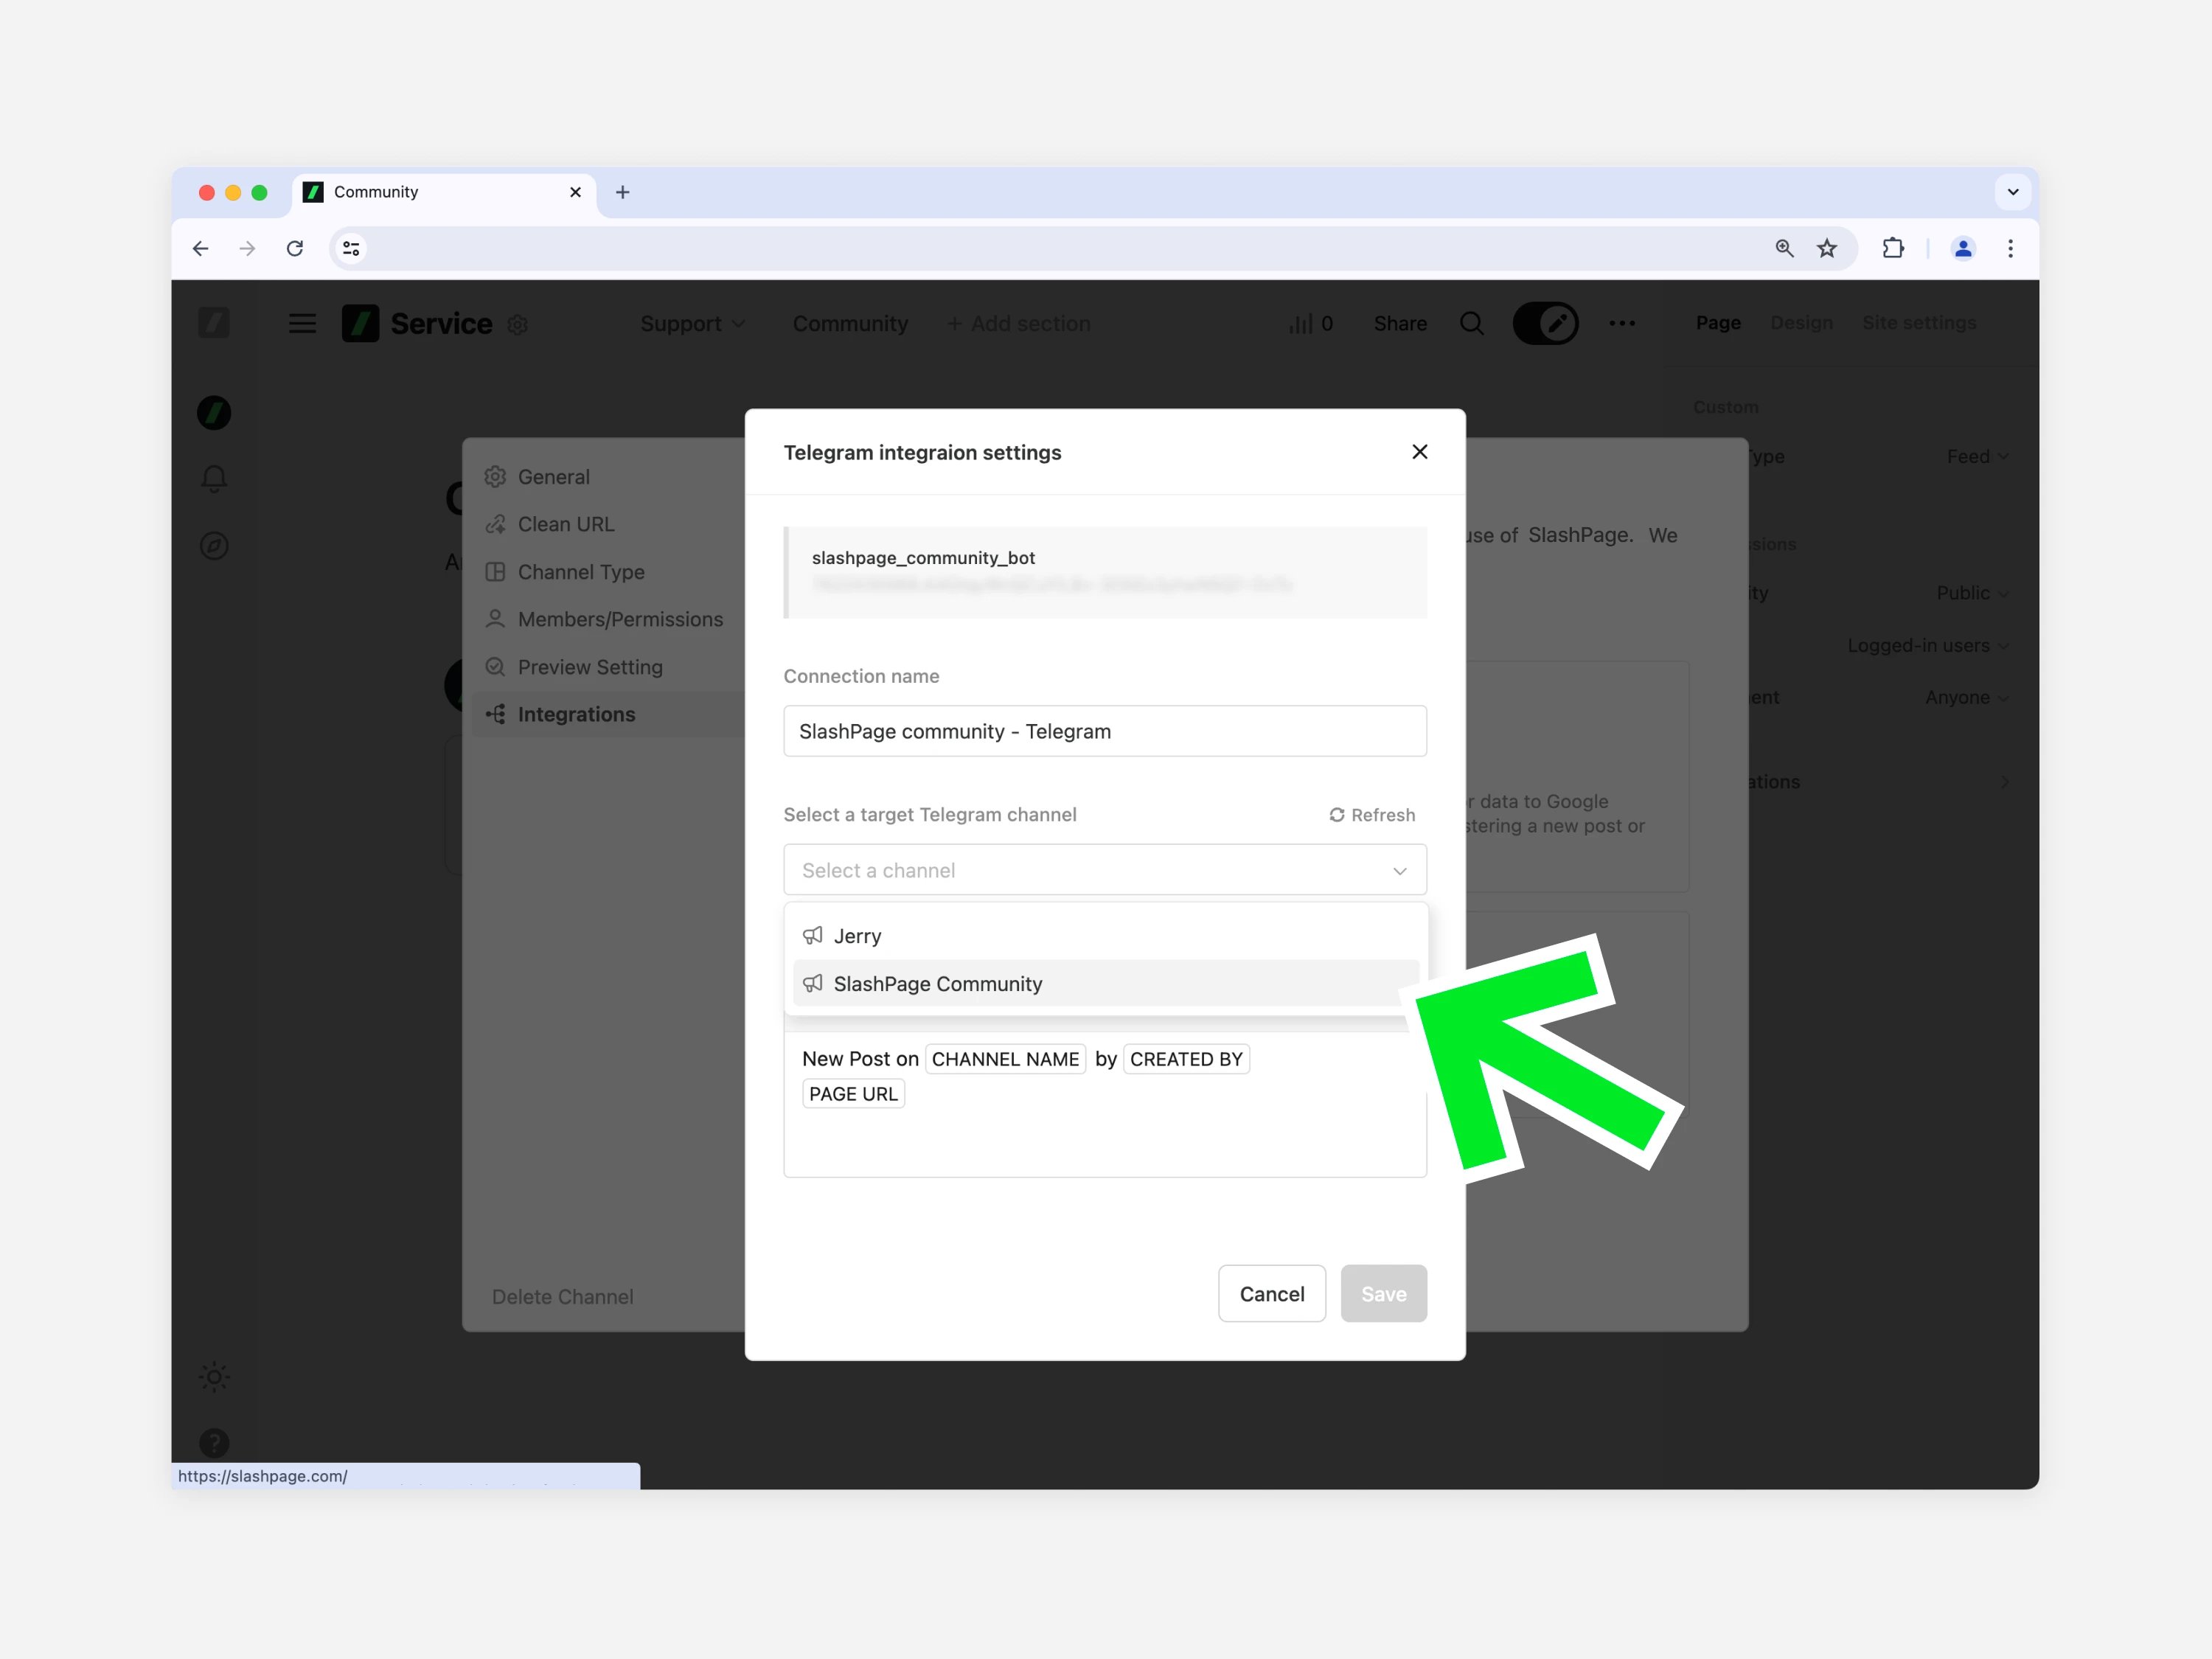This screenshot has width=2212, height=1659.
Task: Switch to the Design tab
Action: click(x=1801, y=323)
